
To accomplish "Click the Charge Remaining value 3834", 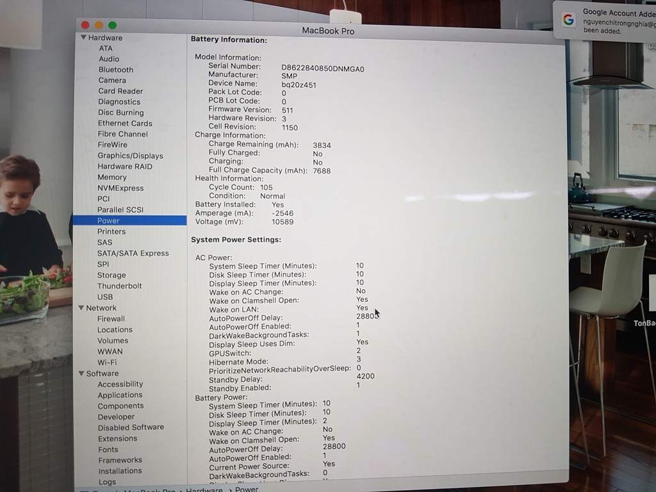I will pos(322,145).
